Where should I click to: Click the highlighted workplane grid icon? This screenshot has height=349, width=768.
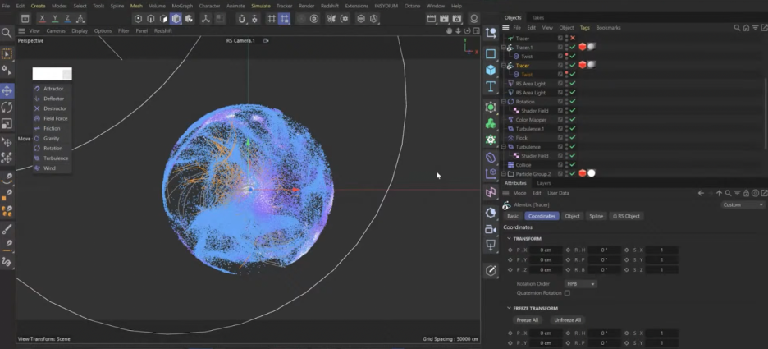click(284, 19)
